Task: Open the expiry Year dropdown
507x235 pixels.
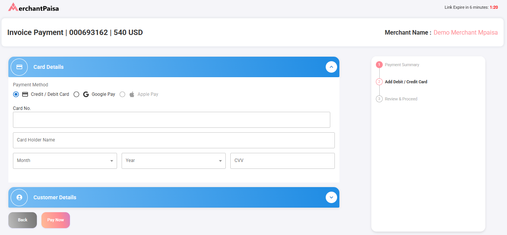Action: tap(173, 161)
